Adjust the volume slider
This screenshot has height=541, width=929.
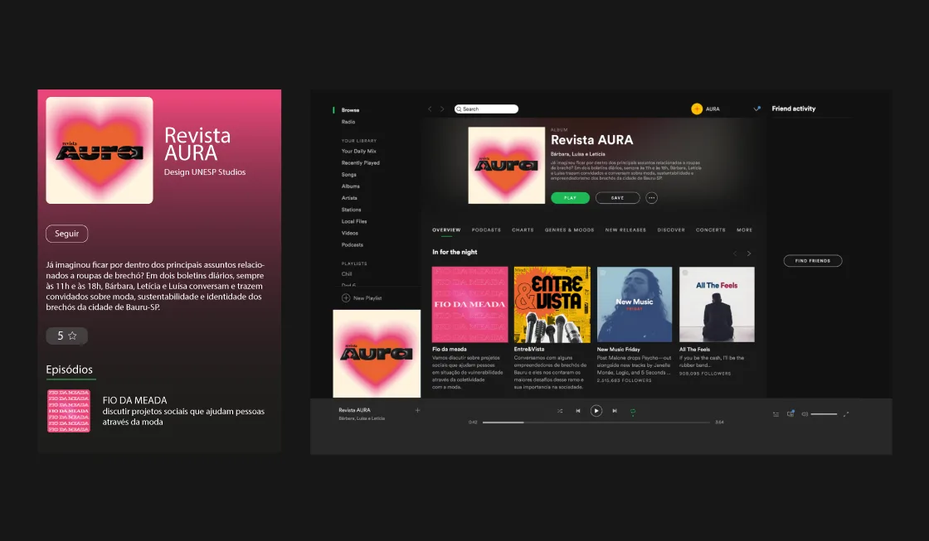pyautogui.click(x=824, y=414)
